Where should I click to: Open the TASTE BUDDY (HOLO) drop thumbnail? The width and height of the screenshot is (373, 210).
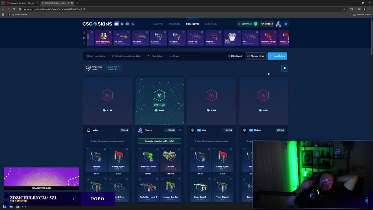click(x=232, y=38)
